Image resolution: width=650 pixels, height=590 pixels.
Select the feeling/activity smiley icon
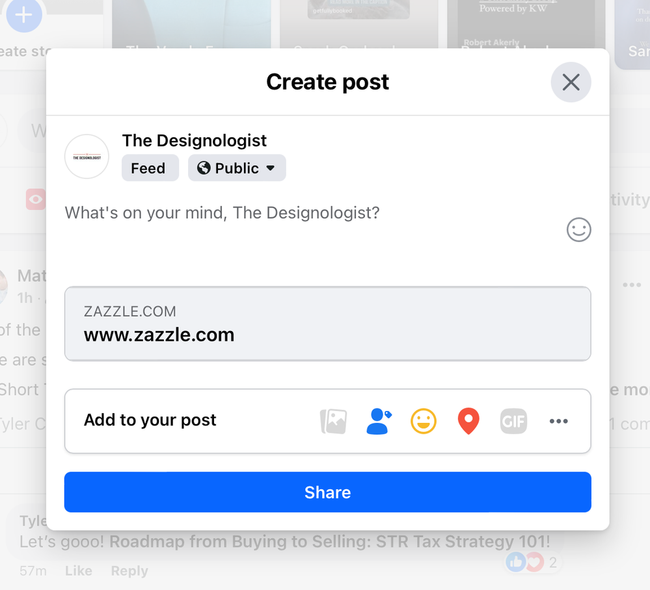(424, 421)
